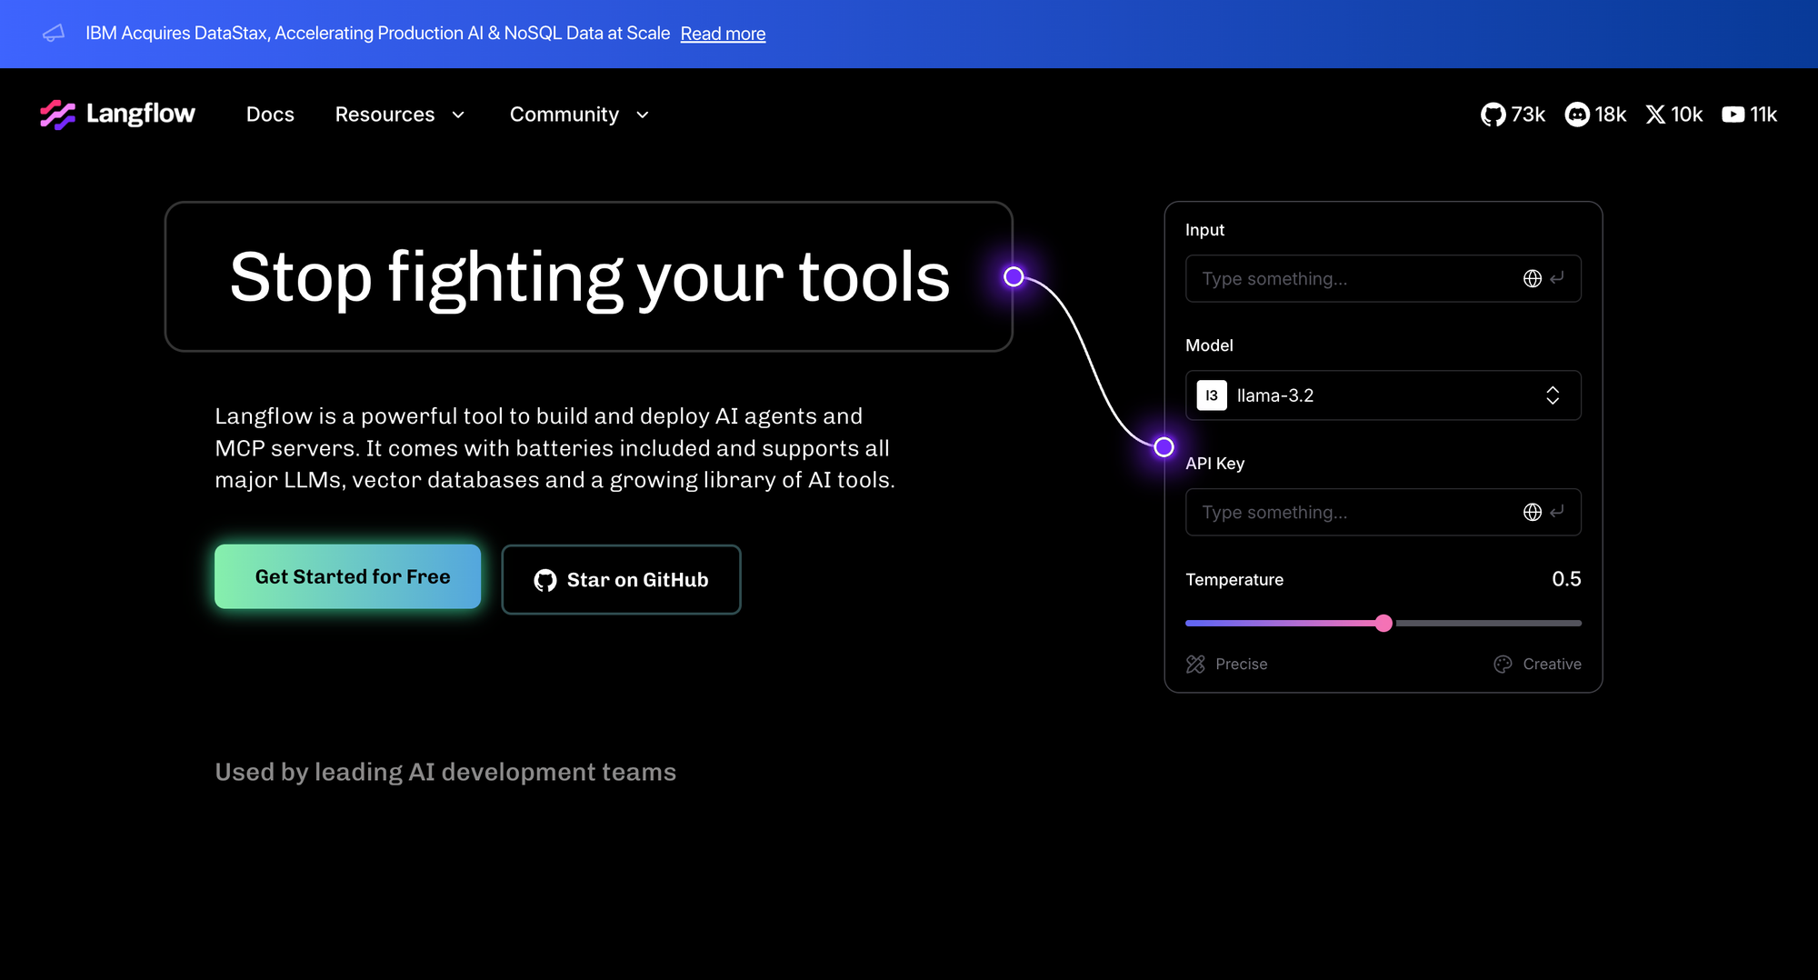The width and height of the screenshot is (1818, 980).
Task: Click the Model dropdown up-down arrows
Action: coord(1553,395)
